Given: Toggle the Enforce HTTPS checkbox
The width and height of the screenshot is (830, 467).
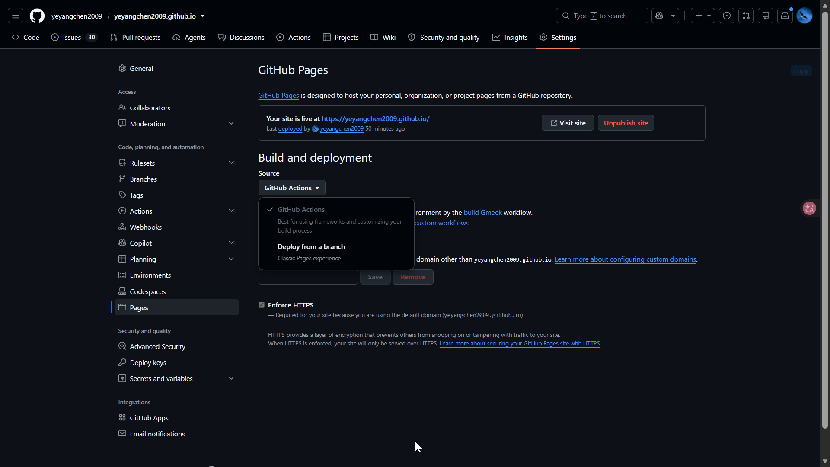Looking at the screenshot, I should pos(262,305).
